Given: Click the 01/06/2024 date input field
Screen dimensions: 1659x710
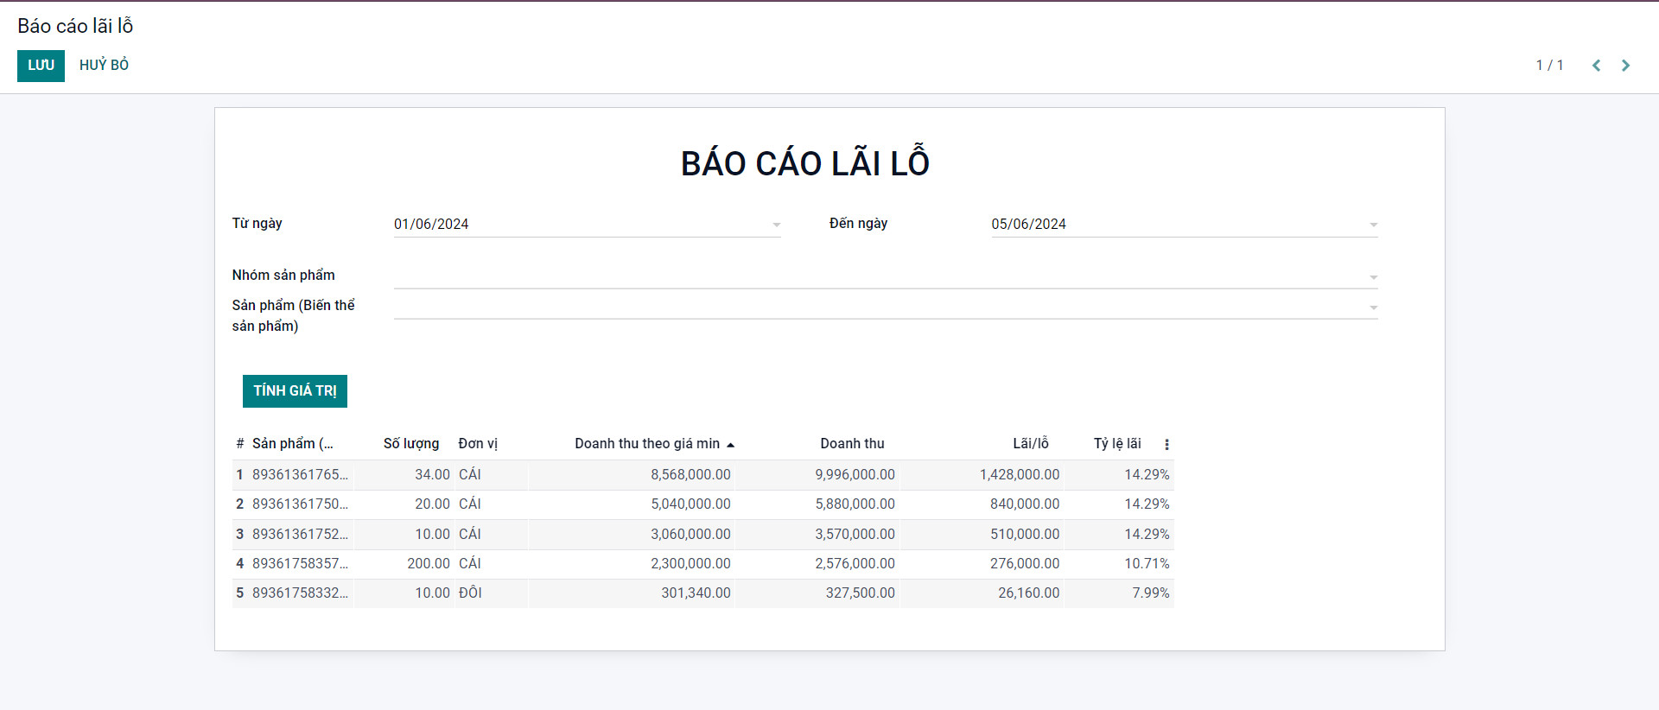Looking at the screenshot, I should 579,225.
